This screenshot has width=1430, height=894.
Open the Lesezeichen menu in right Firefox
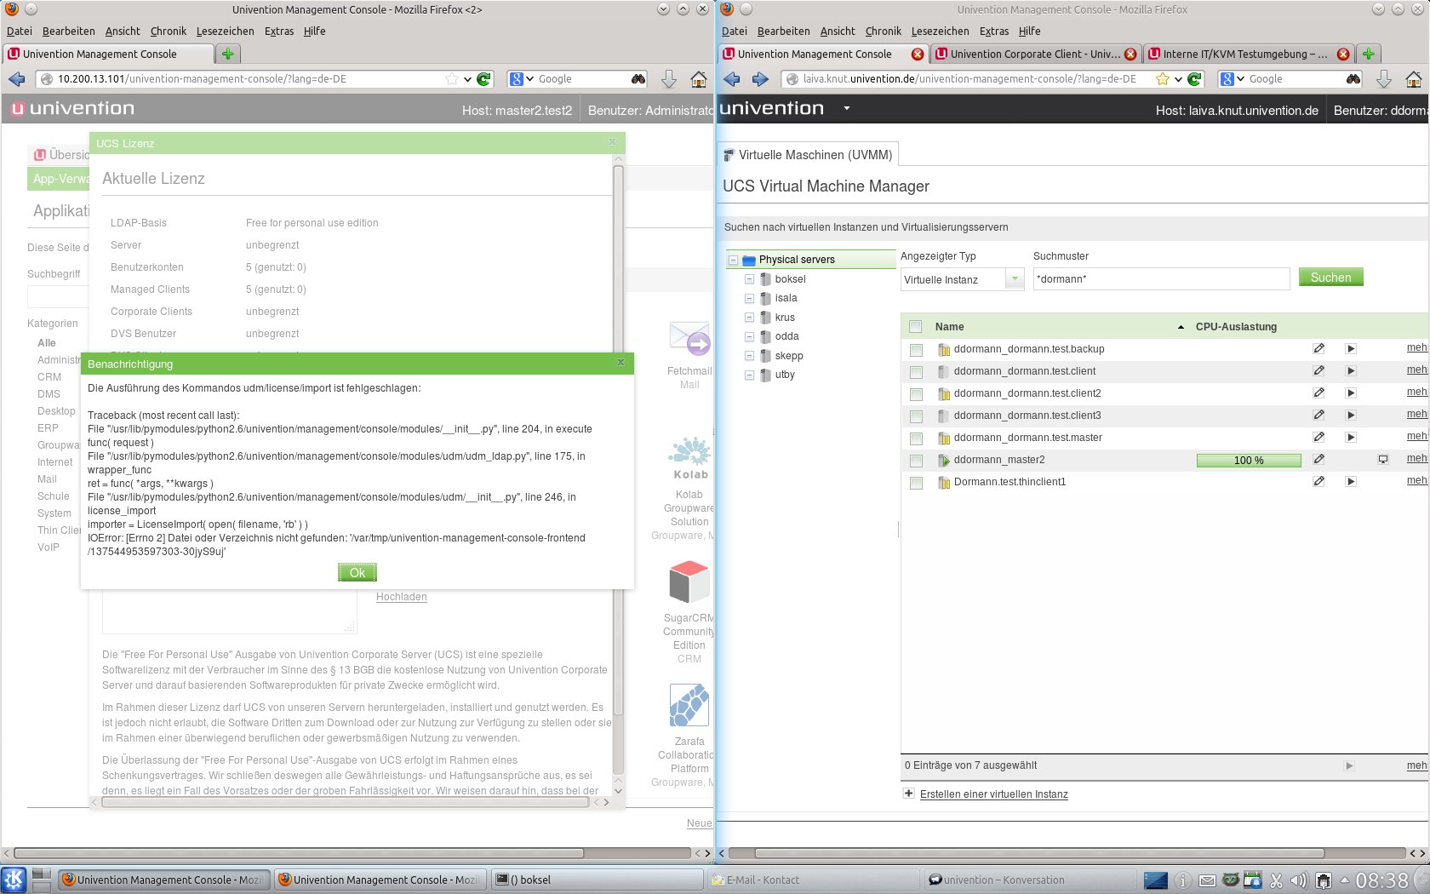click(940, 32)
